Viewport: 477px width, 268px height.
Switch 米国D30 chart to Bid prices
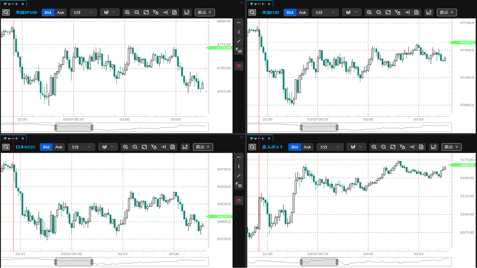pos(290,12)
